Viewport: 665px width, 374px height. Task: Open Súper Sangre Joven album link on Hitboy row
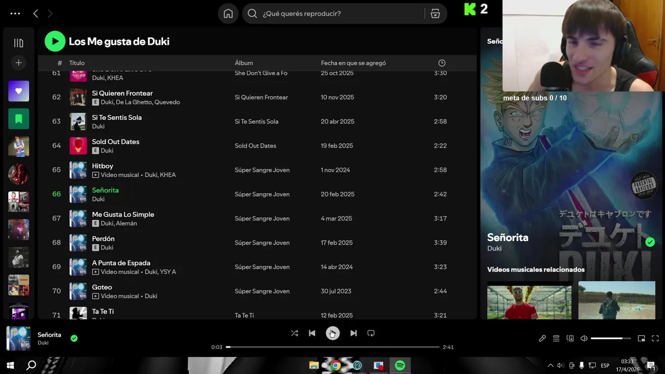[262, 170]
